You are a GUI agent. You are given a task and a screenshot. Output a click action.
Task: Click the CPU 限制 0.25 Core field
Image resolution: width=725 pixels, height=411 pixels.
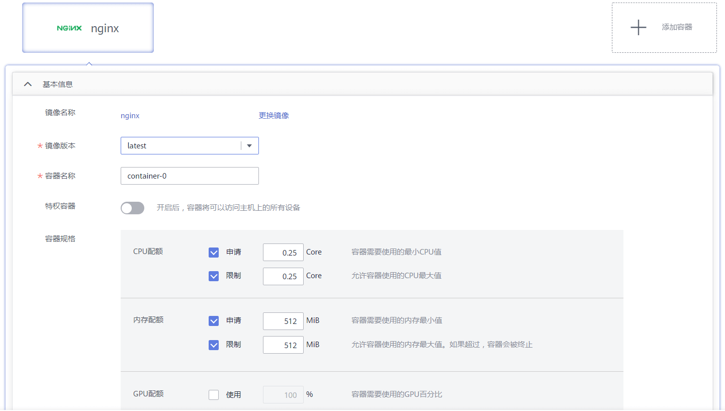(283, 276)
